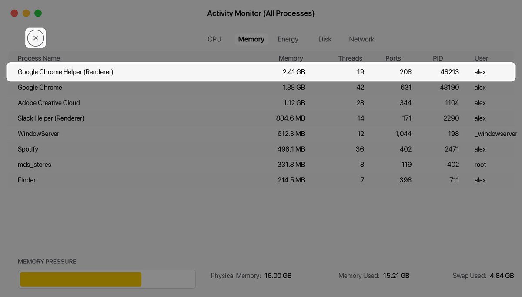Click ports value 1,044

tap(403, 134)
